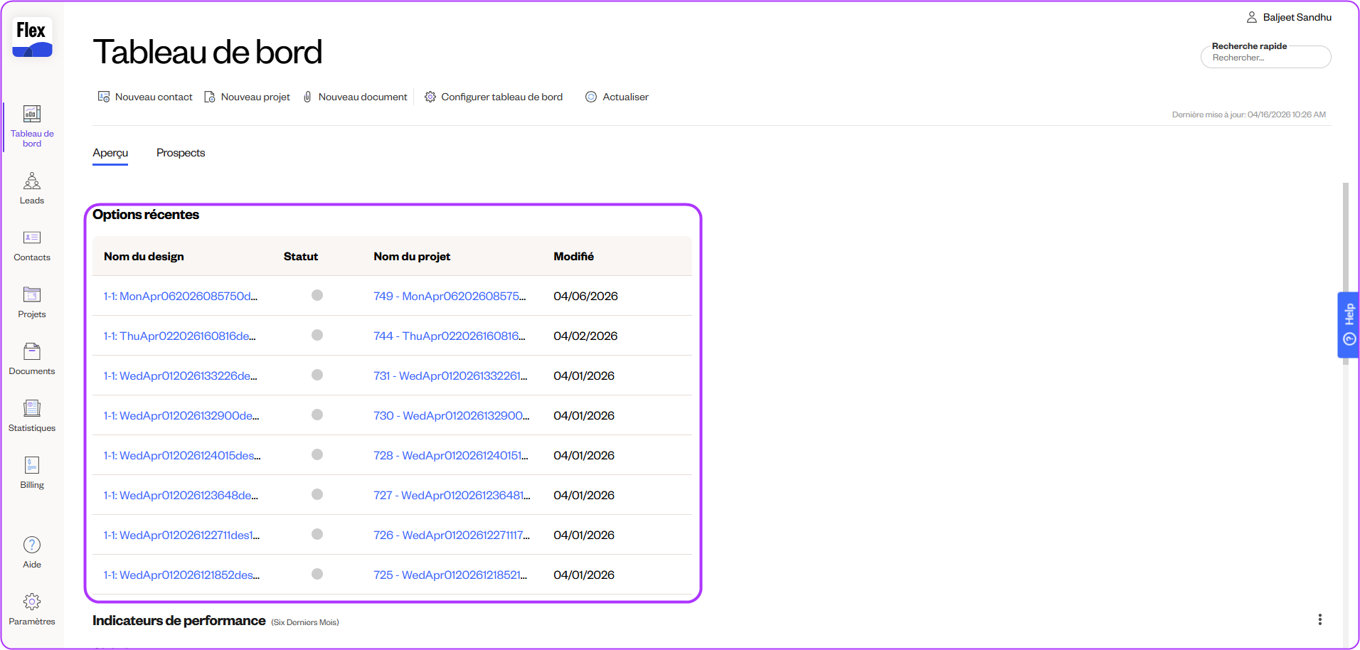Screen dimensions: 1360x650
Task: Open Leads from the sidebar
Action: 32,188
